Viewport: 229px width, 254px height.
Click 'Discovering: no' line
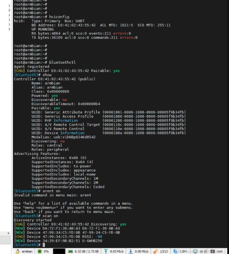(48, 141)
